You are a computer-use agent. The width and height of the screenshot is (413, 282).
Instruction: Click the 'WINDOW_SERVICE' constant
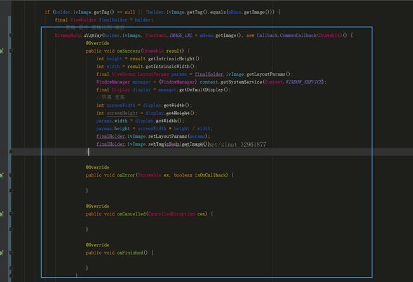pos(304,82)
